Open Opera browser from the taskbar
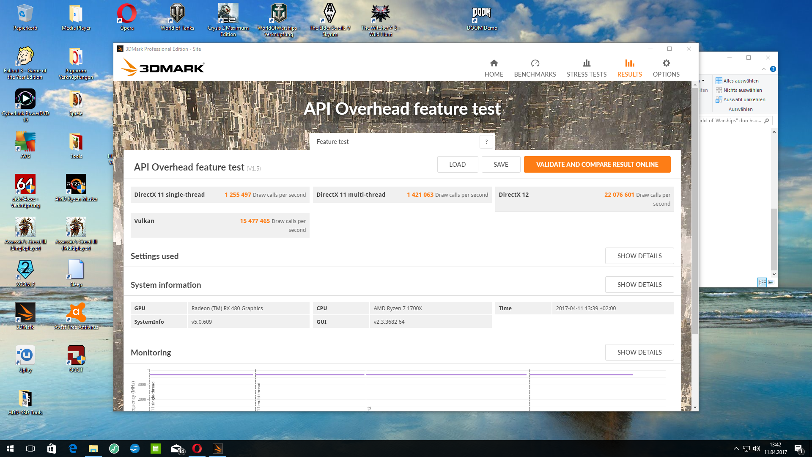Image resolution: width=812 pixels, height=457 pixels. [197, 449]
